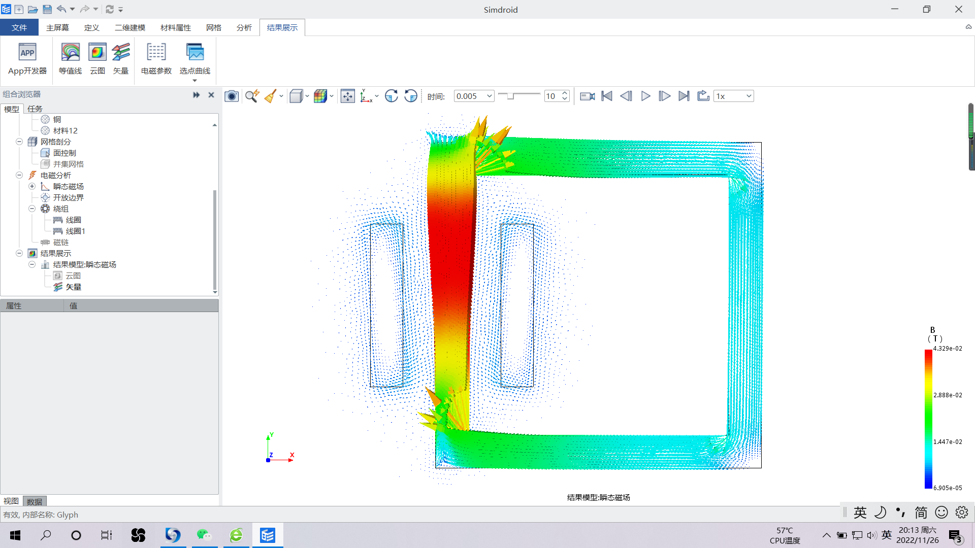Increase the frame number stepper

pos(565,93)
